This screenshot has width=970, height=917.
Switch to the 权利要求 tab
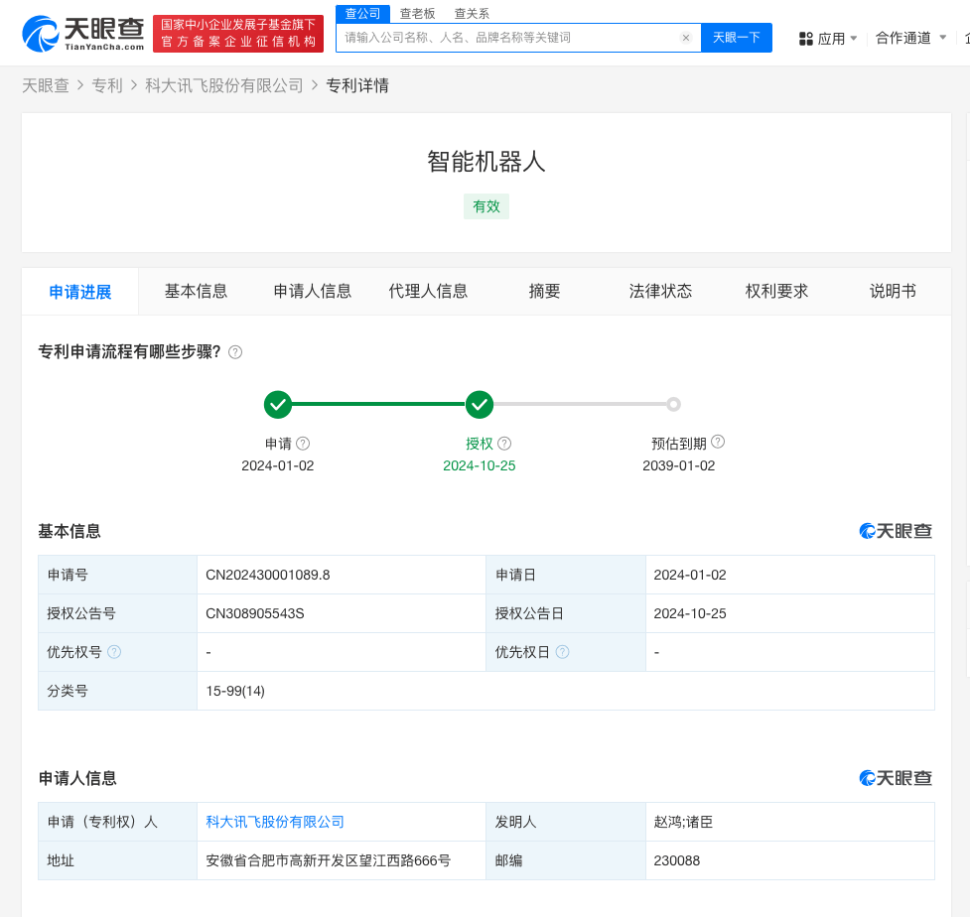tap(777, 291)
